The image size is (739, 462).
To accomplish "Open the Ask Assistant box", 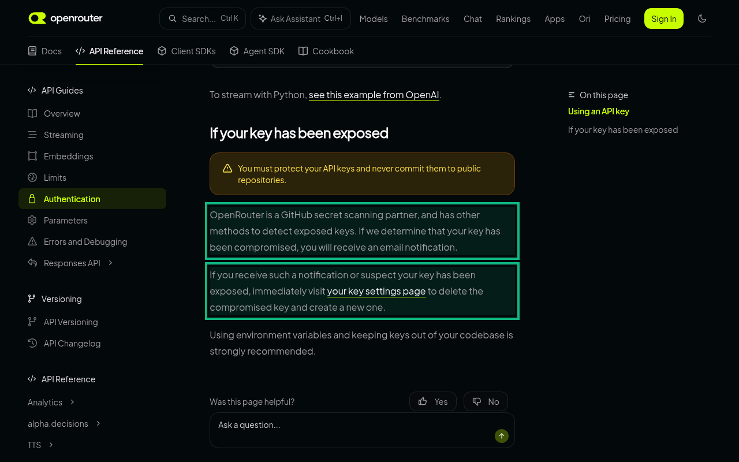I will (x=301, y=18).
